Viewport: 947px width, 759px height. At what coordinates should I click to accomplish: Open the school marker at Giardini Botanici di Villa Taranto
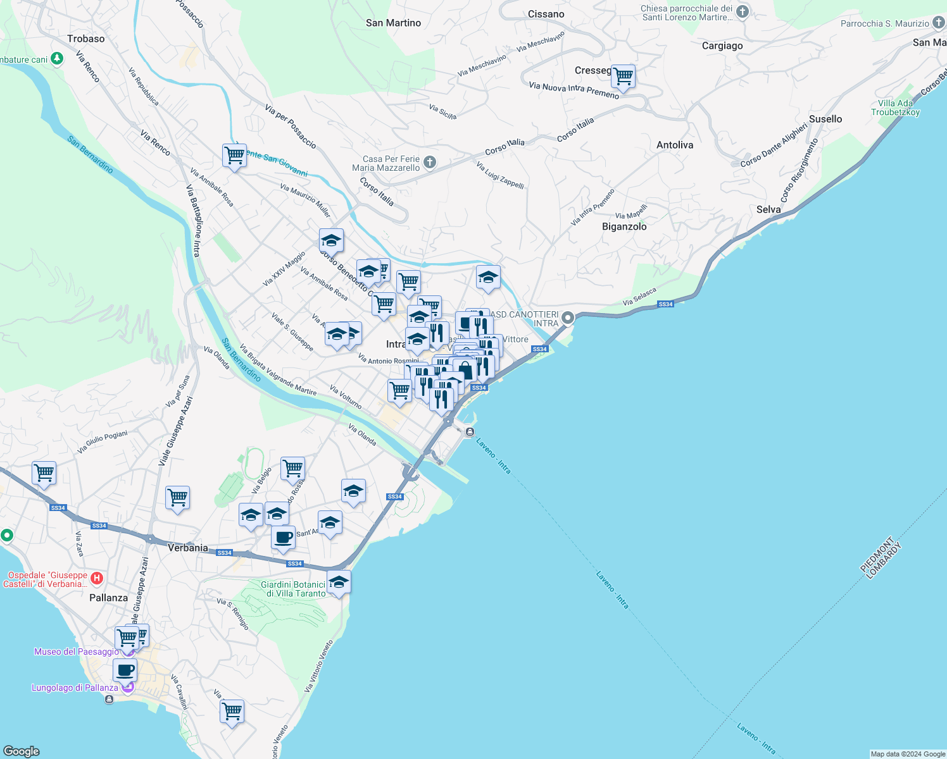(339, 583)
